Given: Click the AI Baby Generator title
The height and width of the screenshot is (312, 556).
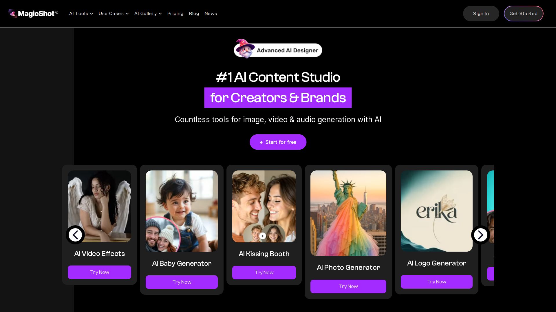Looking at the screenshot, I should (x=182, y=263).
